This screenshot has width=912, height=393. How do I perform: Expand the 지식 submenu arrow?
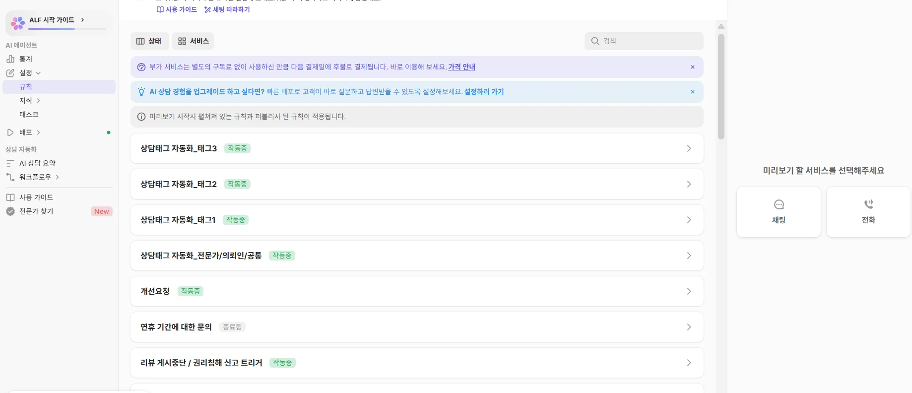[39, 101]
